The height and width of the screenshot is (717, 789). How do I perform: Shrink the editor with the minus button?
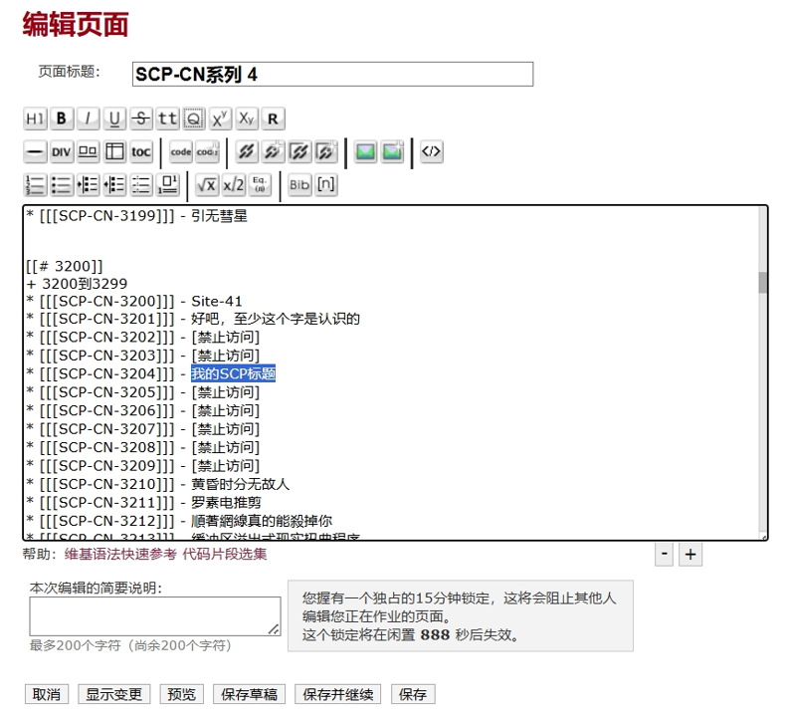665,555
